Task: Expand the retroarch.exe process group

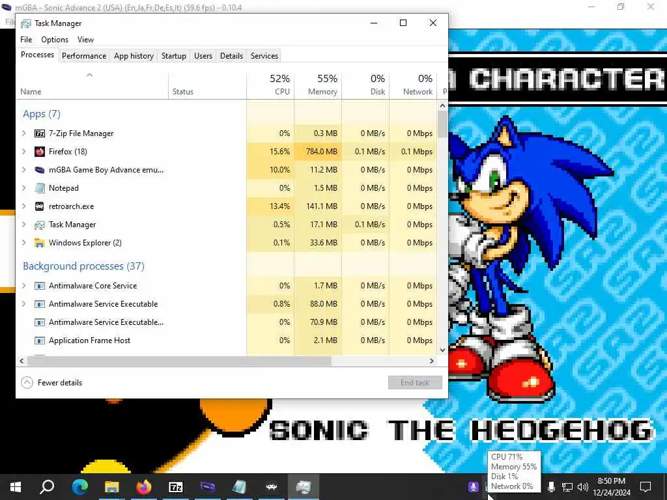Action: (x=24, y=206)
